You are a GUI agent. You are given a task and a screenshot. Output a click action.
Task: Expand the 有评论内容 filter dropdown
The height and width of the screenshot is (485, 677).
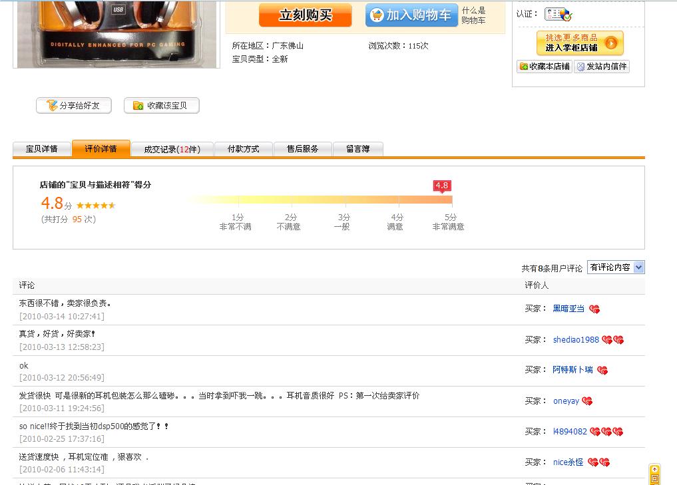point(615,267)
